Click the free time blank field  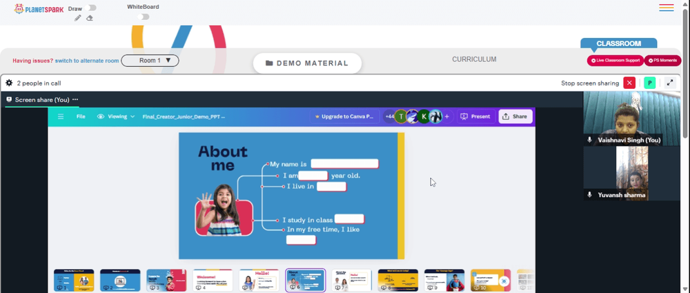[x=301, y=240]
